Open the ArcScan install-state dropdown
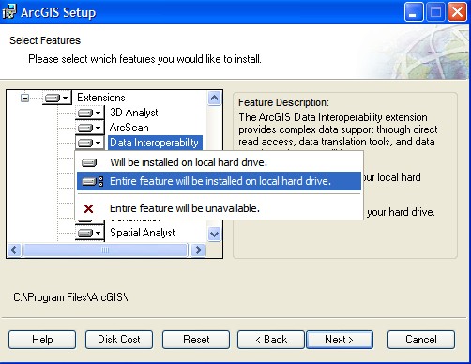The image size is (471, 364). pos(89,128)
